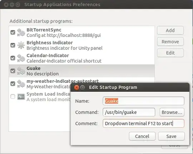The image size is (193, 154).
Task: Click the 'Comment:' label in the dialog
Action: point(86,124)
